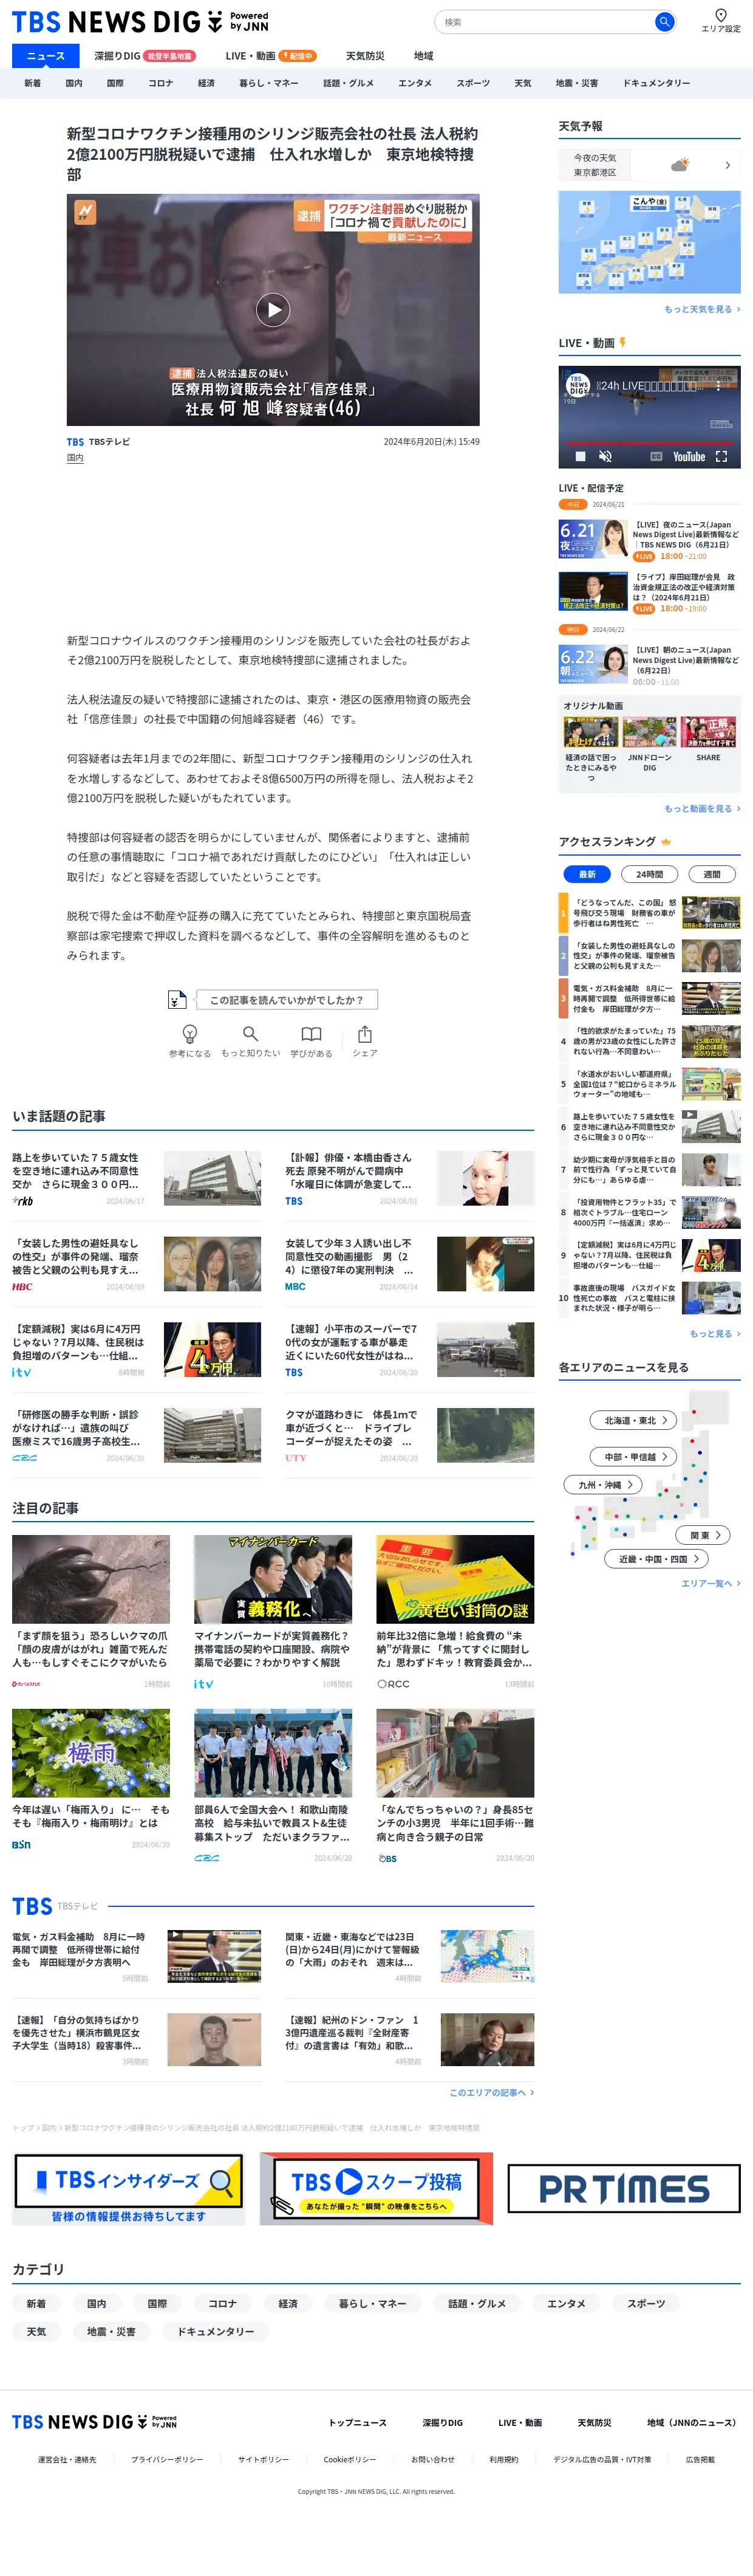Click ranking もっと見る link

pos(715,1333)
